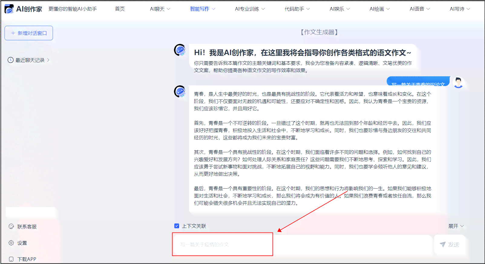
Task: Click the bot avatar beside greeting message
Action: 180,50
